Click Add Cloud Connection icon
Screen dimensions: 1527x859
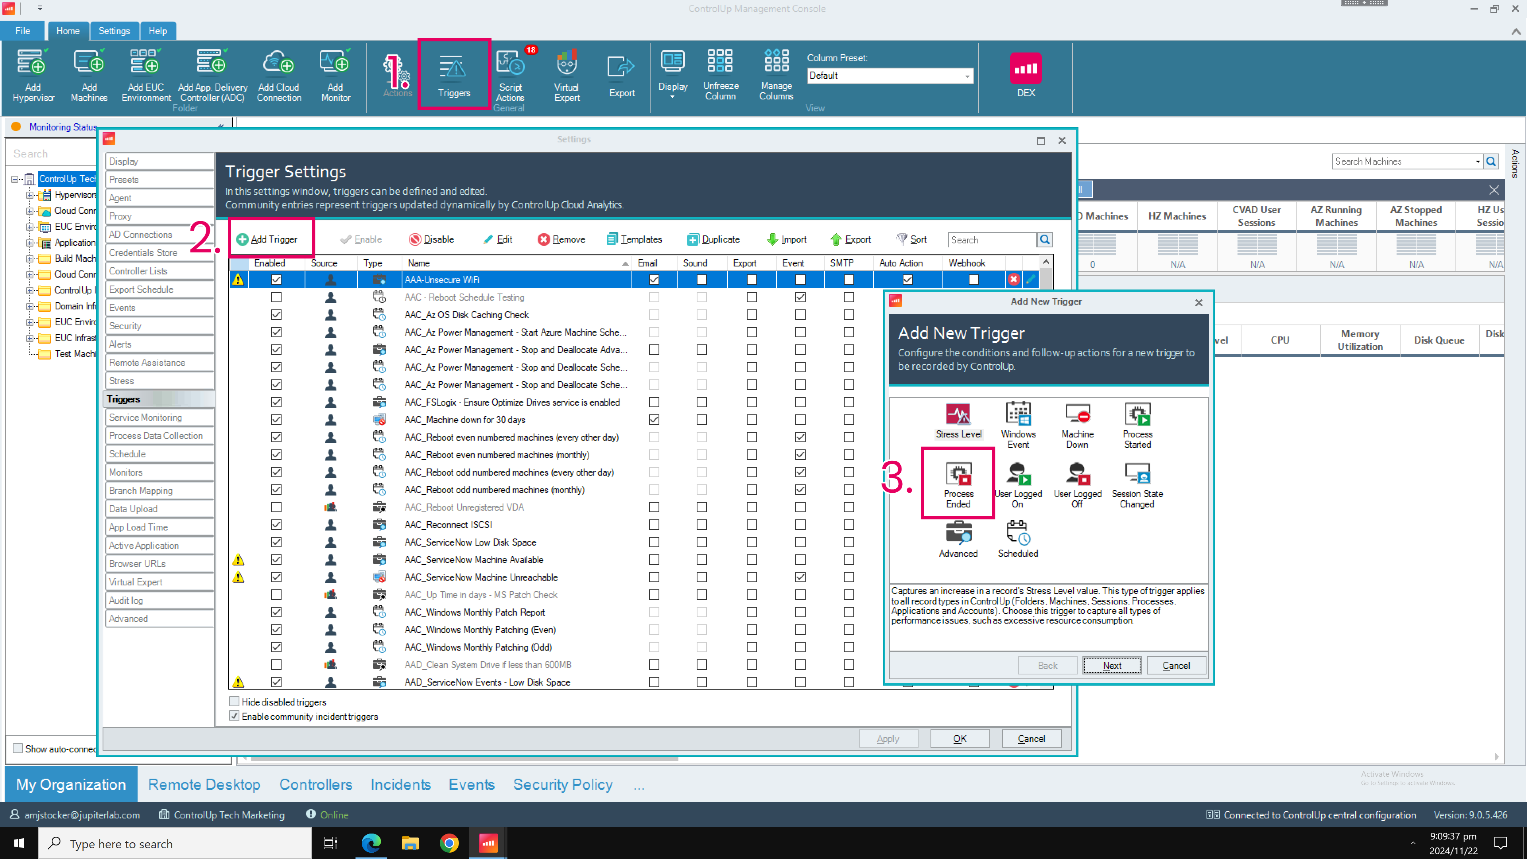click(x=279, y=75)
